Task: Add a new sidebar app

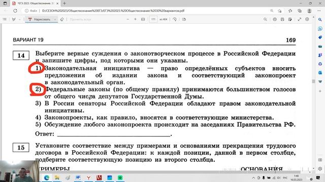Action: 320,91
